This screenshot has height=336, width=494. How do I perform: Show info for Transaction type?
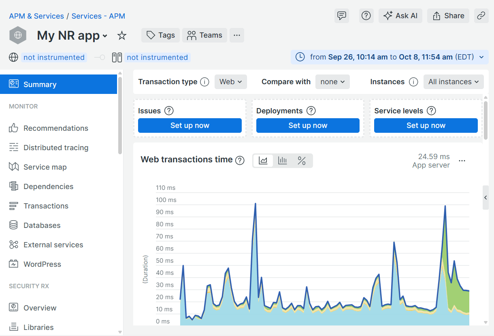(205, 82)
